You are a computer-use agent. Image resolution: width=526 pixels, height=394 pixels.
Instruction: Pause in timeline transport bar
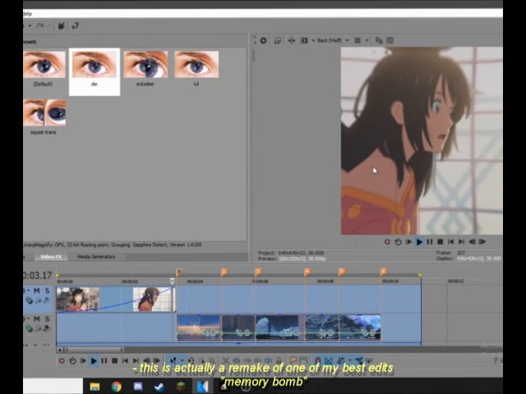104,361
